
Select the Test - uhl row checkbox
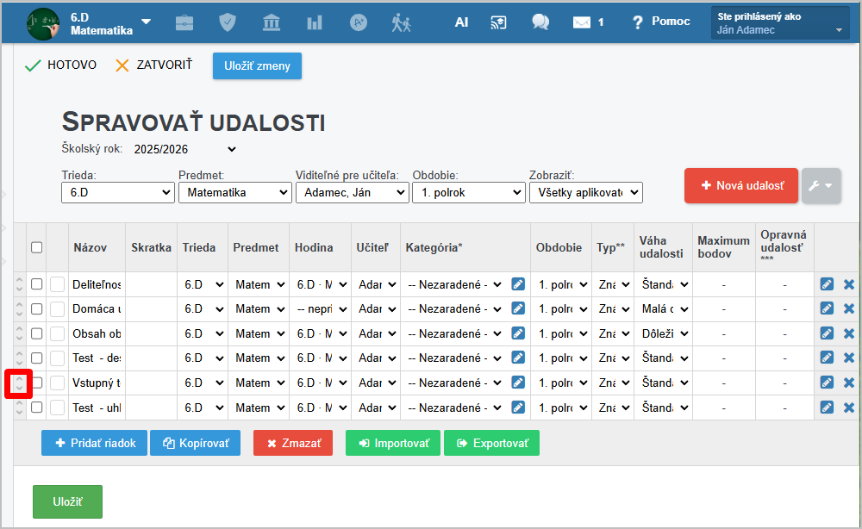tap(36, 408)
